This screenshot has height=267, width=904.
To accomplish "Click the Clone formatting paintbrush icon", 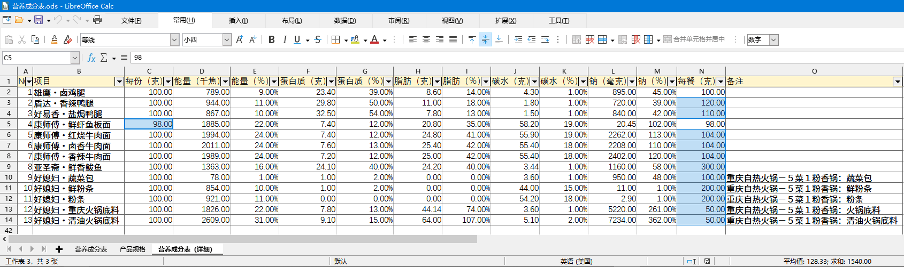I will (54, 39).
